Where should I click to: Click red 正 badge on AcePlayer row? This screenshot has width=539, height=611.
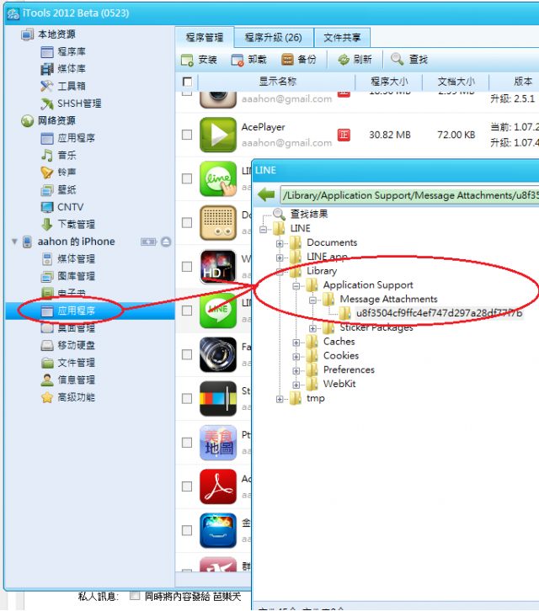[344, 135]
